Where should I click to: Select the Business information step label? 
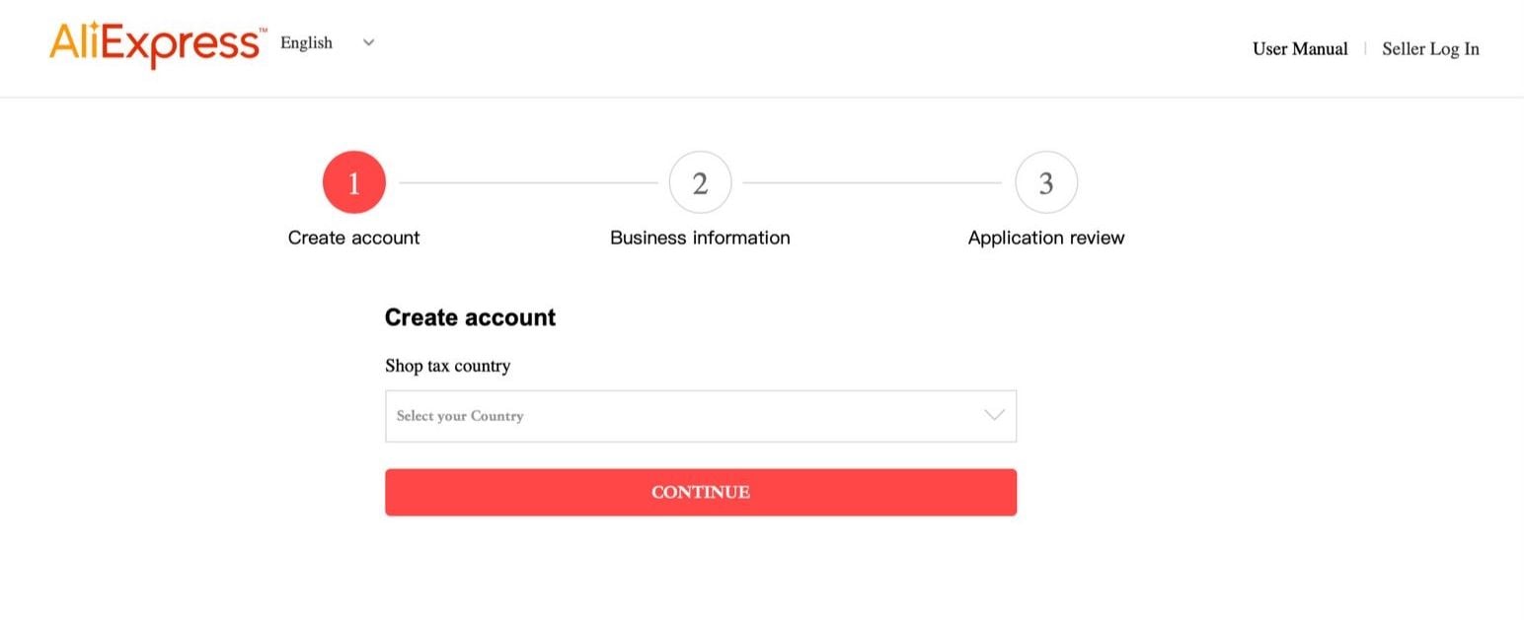point(700,238)
